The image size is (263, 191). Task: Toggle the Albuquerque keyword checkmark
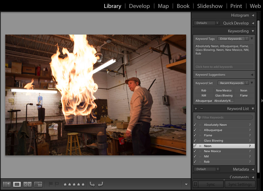point(195,130)
